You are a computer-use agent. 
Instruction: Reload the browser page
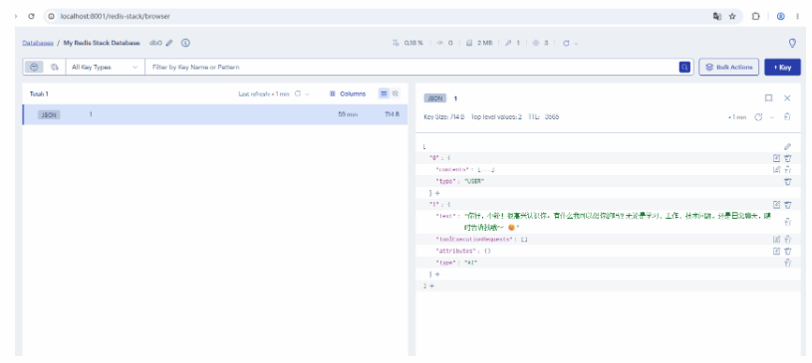pos(31,17)
